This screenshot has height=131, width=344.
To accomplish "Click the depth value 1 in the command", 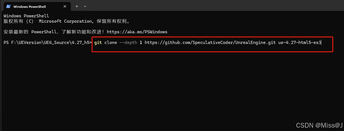I will tap(141, 43).
